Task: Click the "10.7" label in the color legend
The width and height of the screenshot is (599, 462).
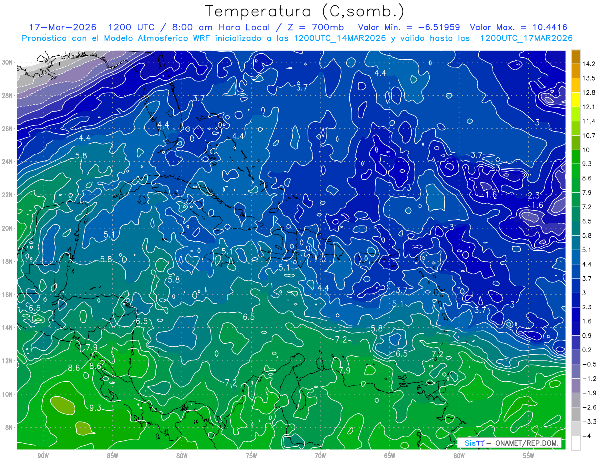Action: [590, 136]
